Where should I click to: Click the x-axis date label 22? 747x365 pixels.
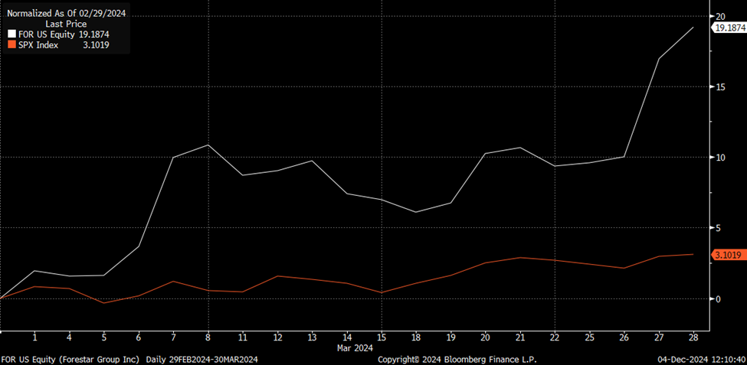click(x=555, y=337)
